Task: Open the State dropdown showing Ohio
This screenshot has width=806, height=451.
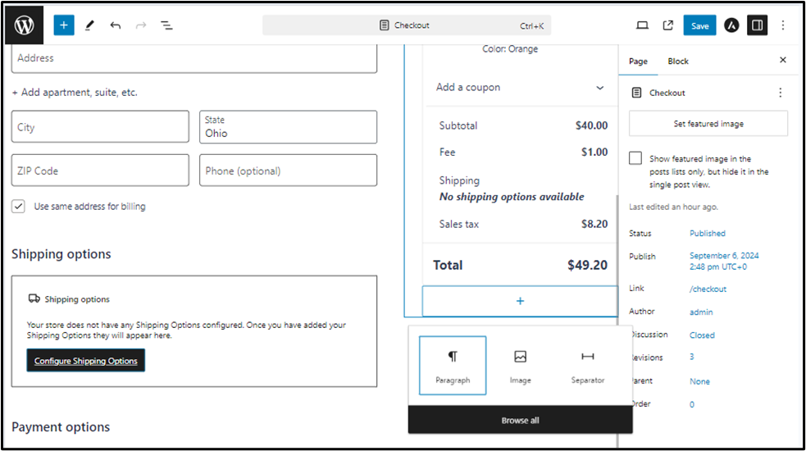Action: pos(288,127)
